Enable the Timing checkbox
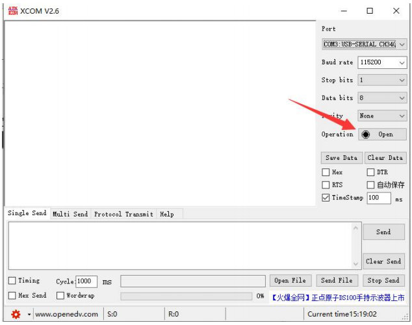The image size is (412, 325). (x=12, y=281)
